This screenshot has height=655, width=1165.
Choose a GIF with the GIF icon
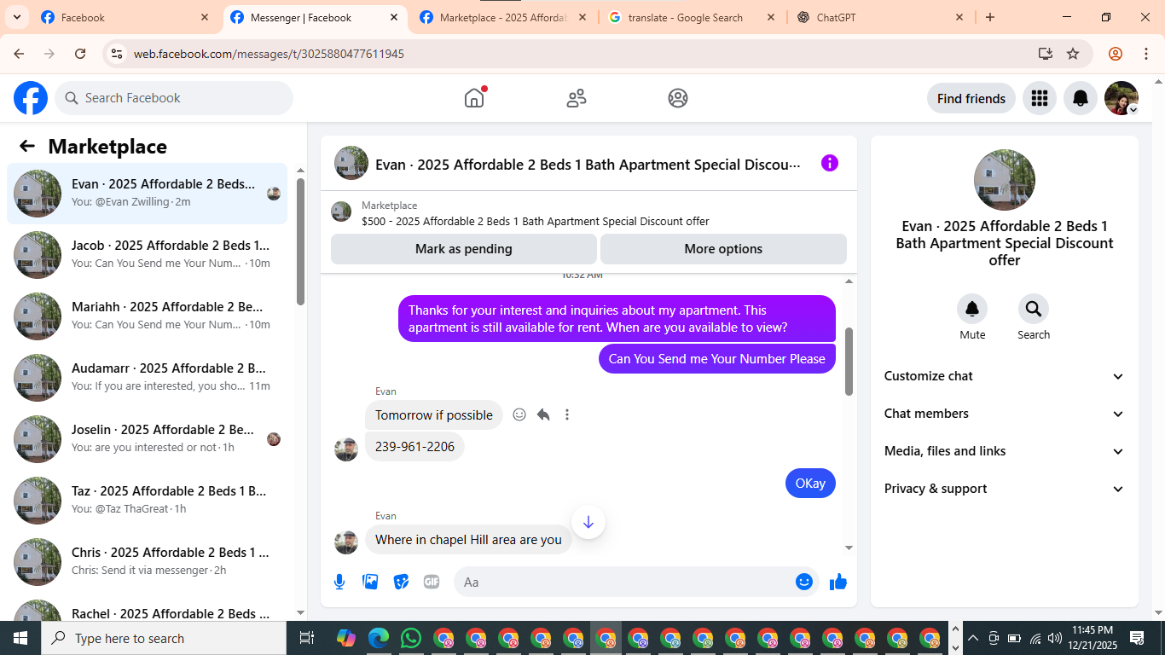point(432,582)
